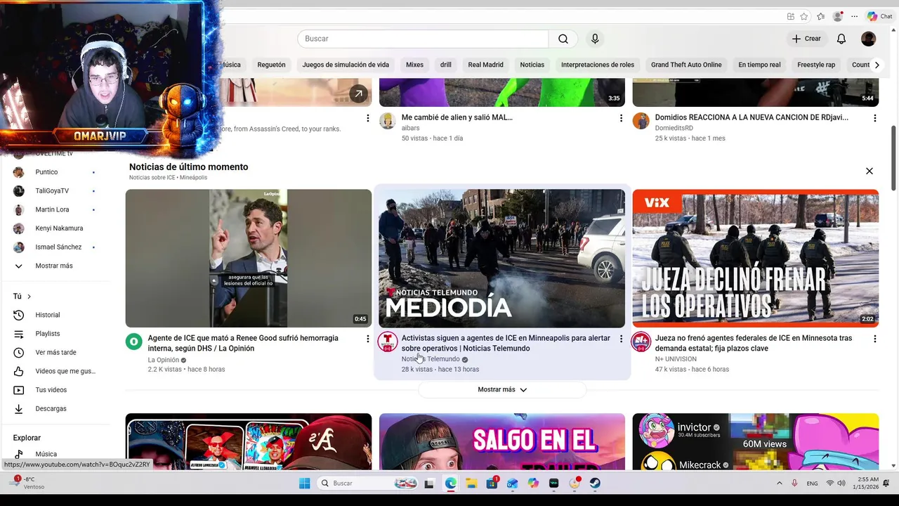Open Música under Explorar
The width and height of the screenshot is (899, 506).
pyautogui.click(x=46, y=454)
